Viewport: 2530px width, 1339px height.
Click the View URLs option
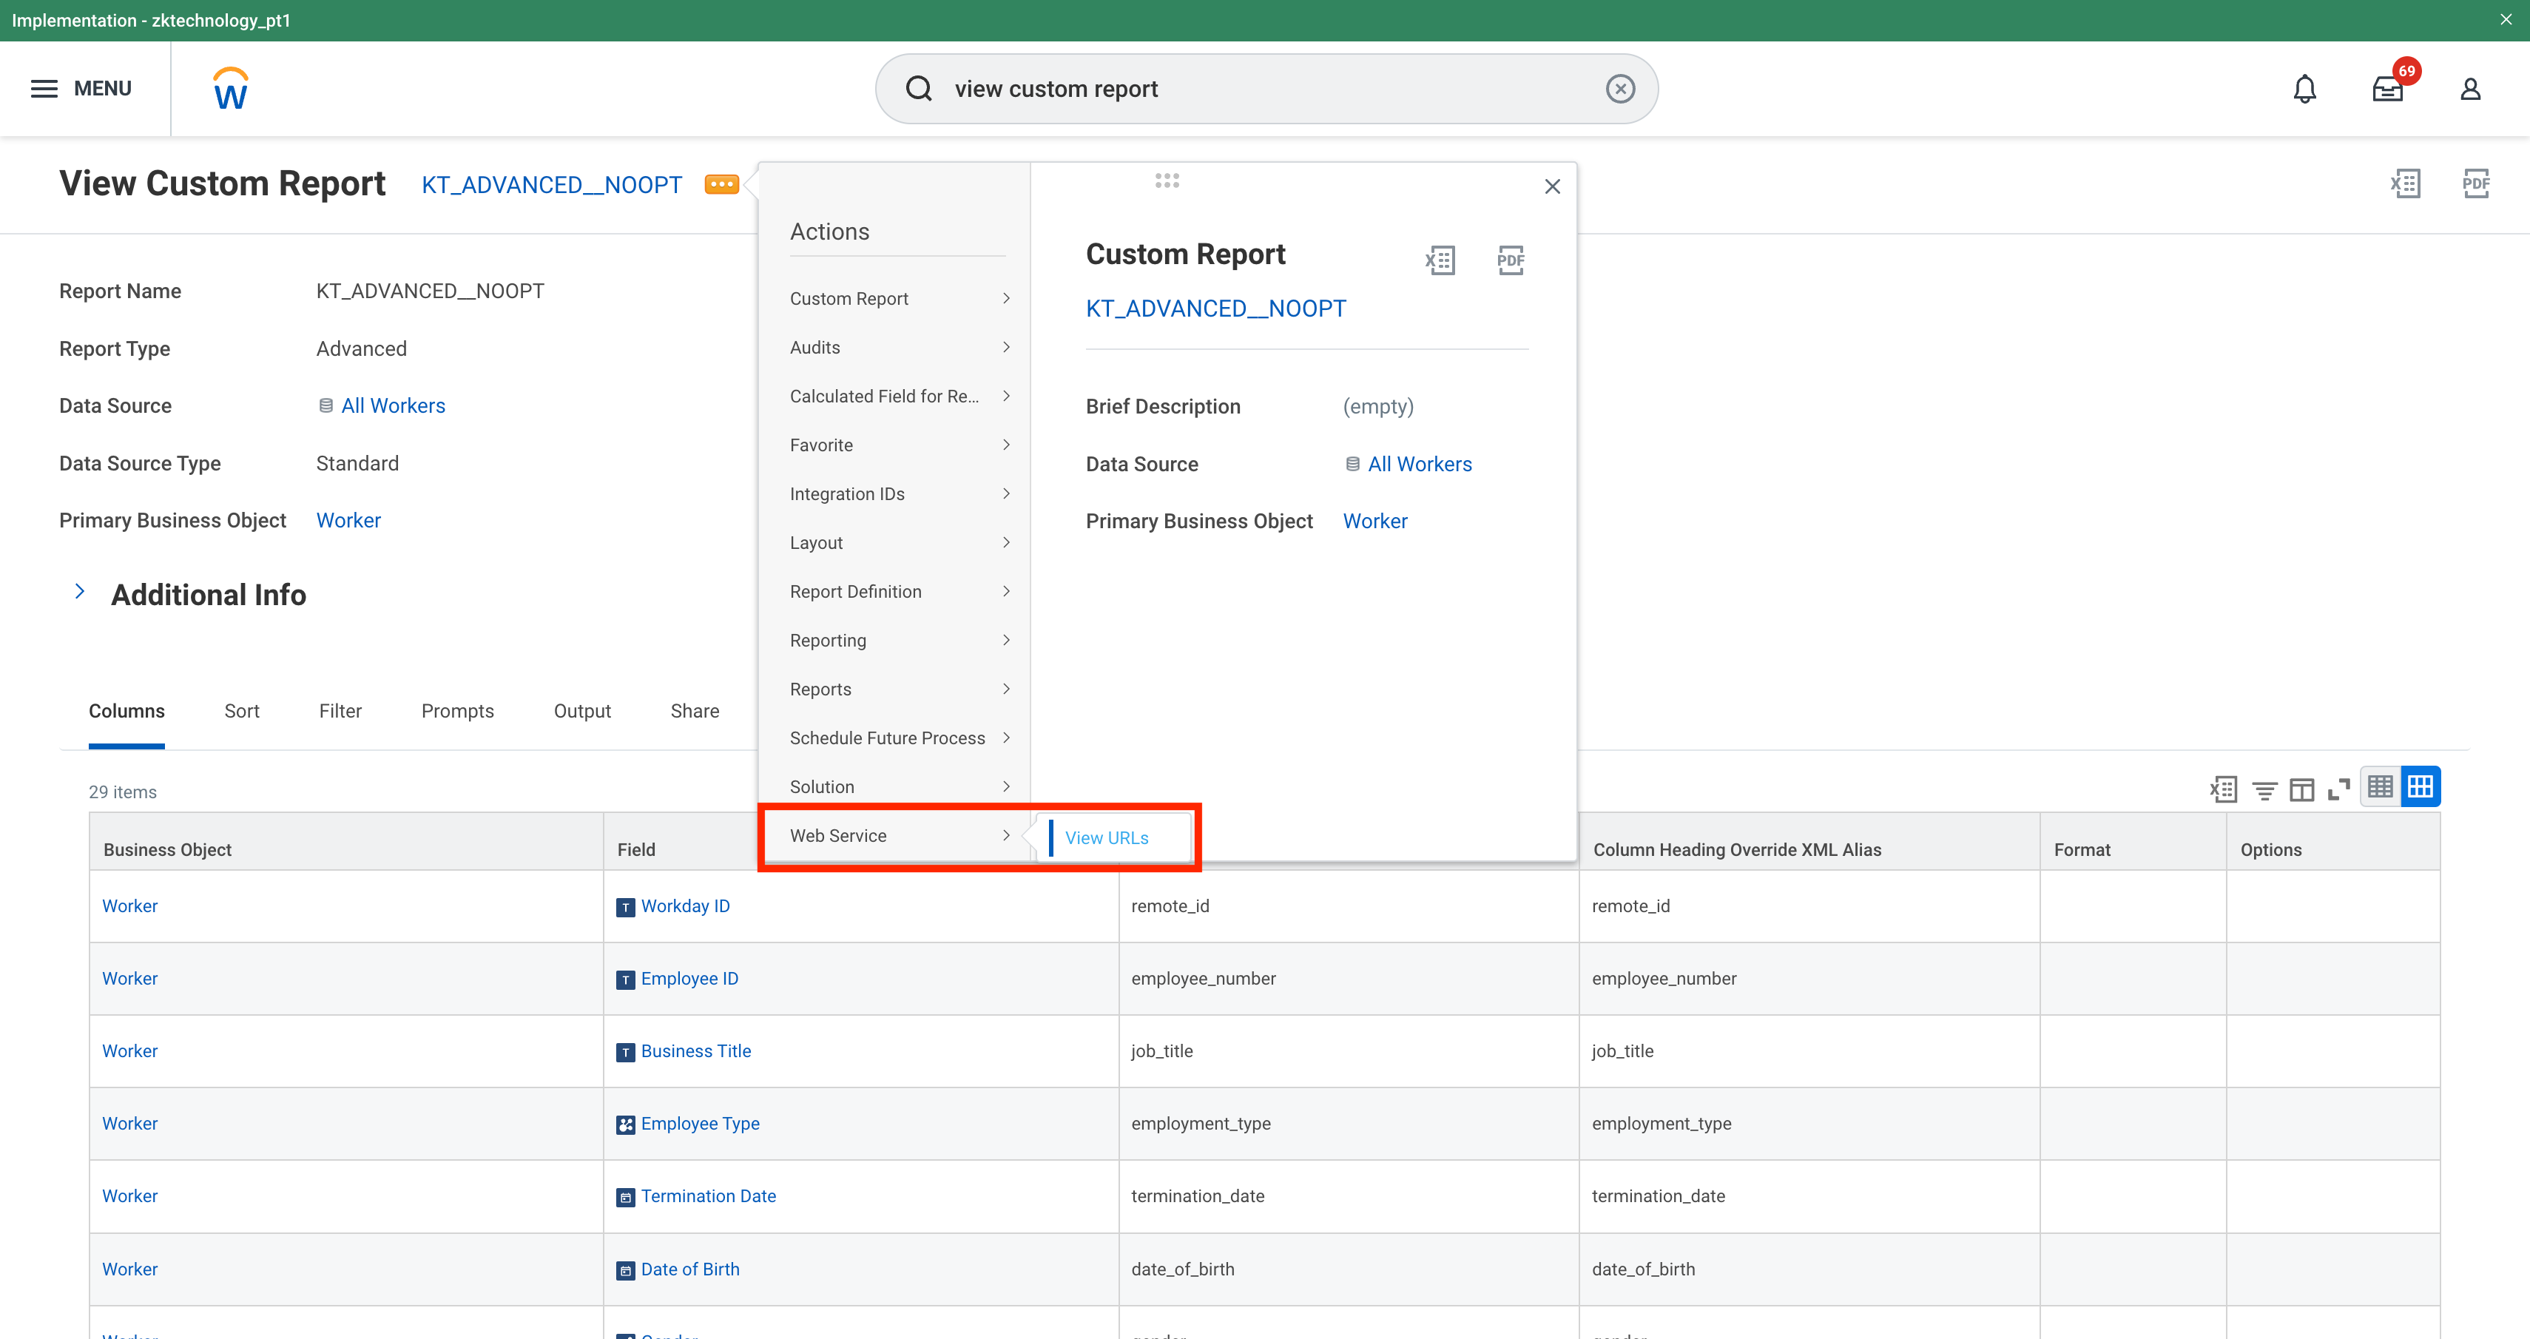(1107, 838)
